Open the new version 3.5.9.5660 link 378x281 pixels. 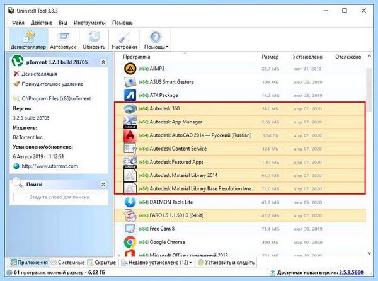pos(352,273)
